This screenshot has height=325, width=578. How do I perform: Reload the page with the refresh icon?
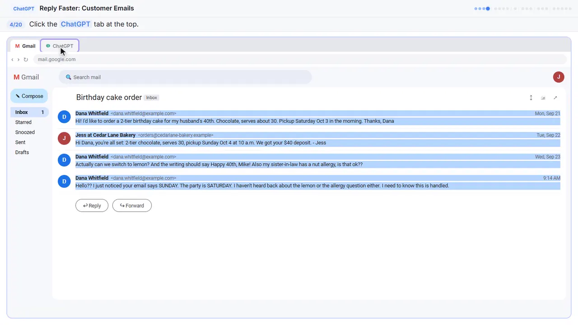[x=26, y=60]
